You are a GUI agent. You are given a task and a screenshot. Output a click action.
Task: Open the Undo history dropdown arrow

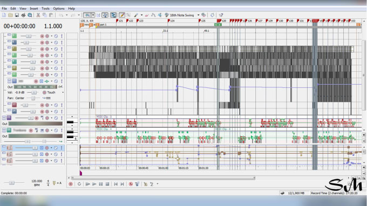(67, 15)
